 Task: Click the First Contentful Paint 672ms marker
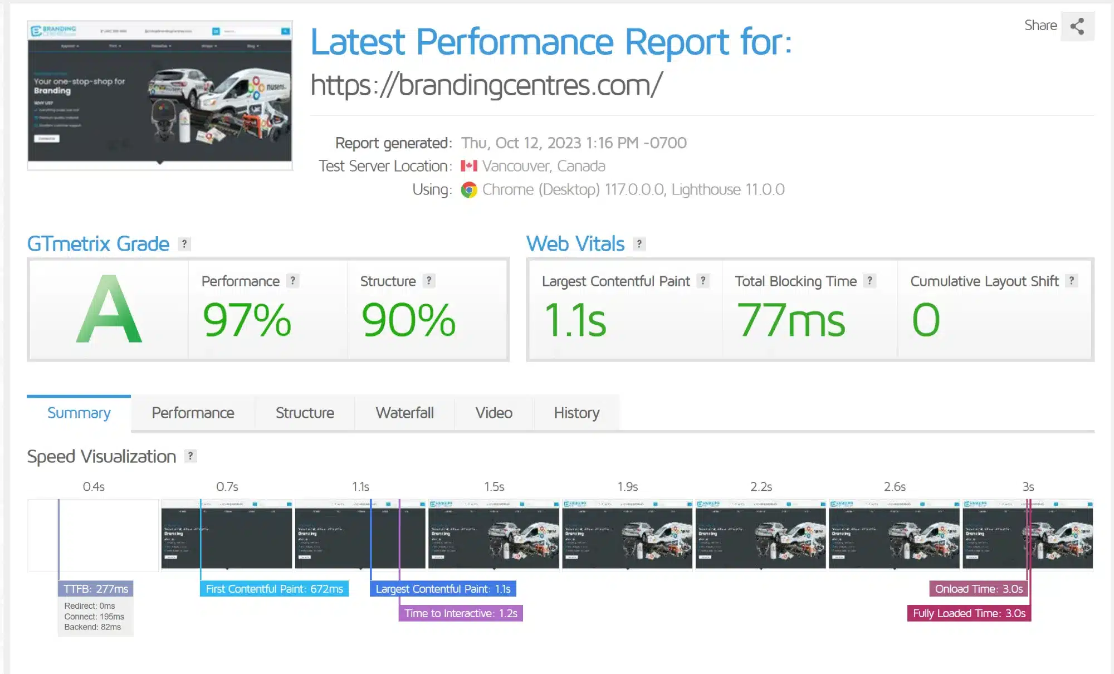click(273, 588)
